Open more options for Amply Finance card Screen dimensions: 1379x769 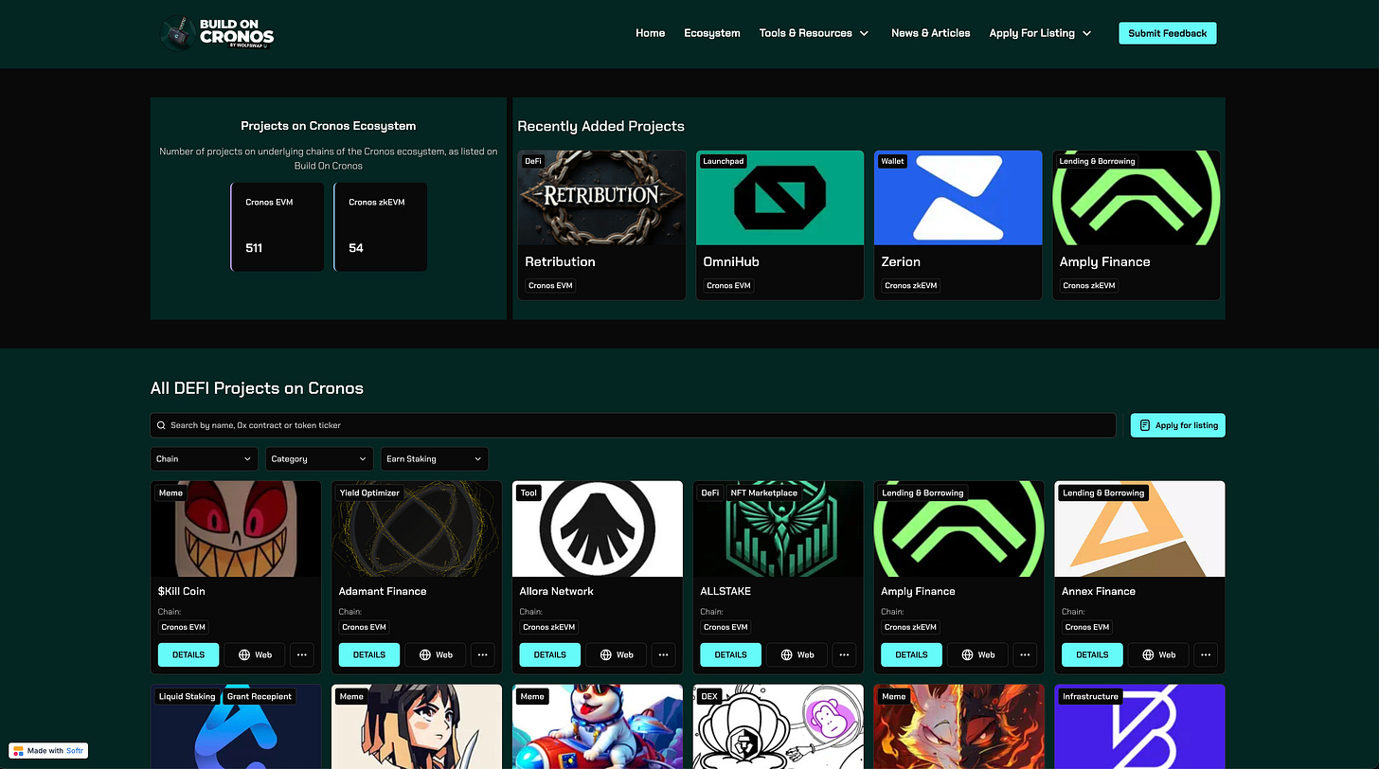(1025, 654)
